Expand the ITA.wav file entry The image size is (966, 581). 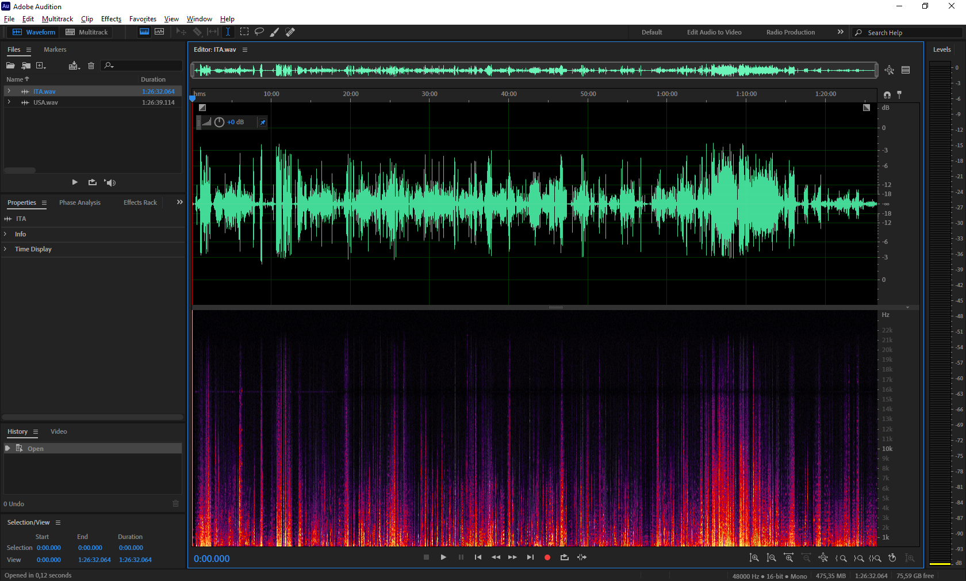9,91
